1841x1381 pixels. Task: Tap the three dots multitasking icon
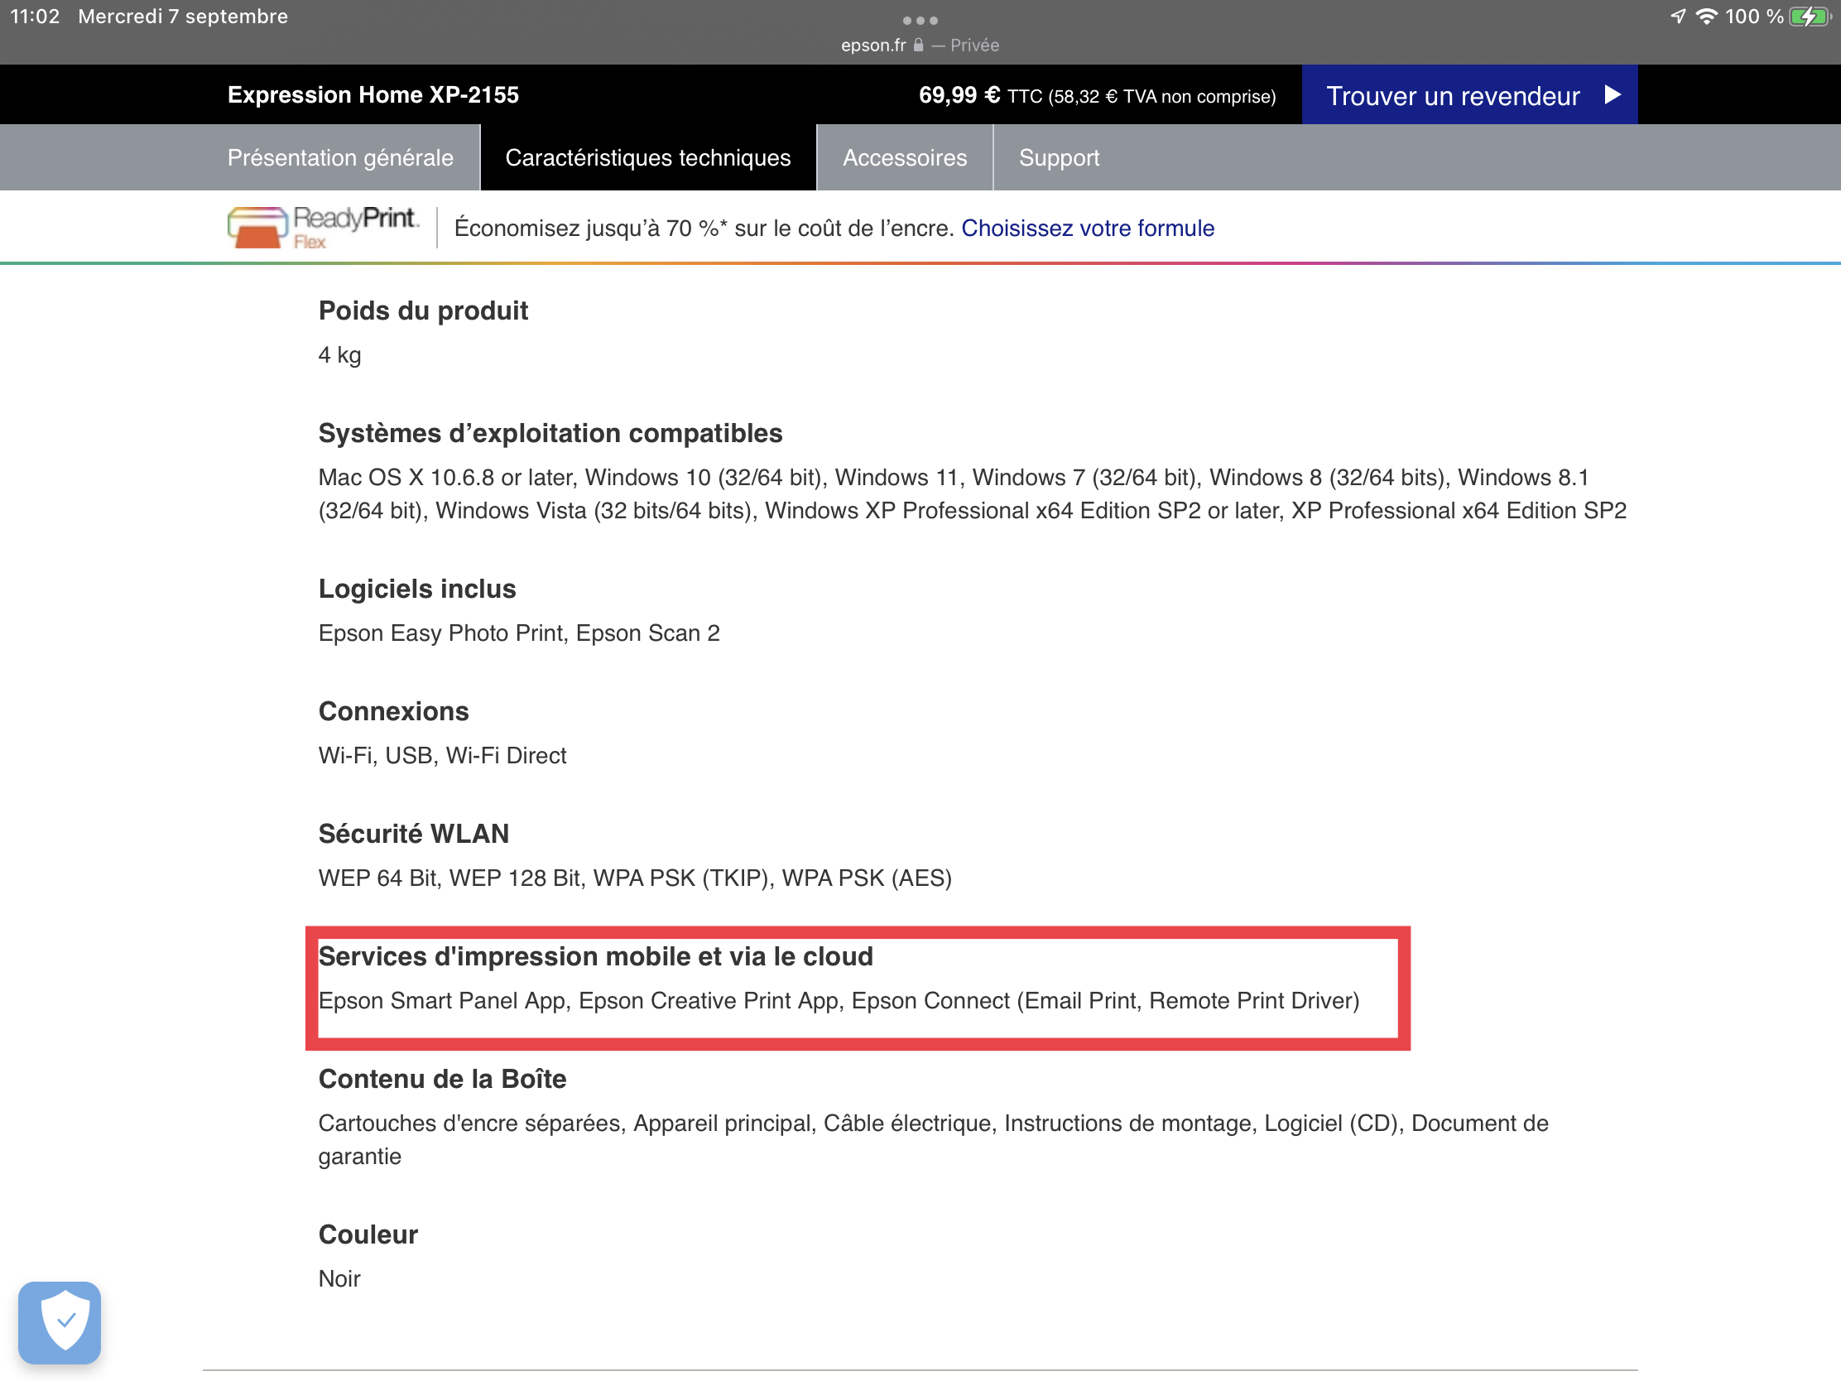click(x=920, y=20)
